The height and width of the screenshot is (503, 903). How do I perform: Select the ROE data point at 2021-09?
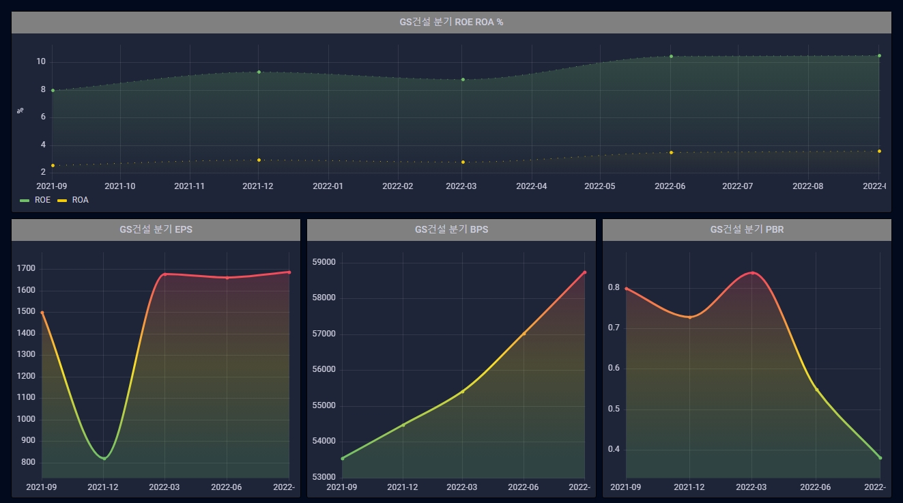coord(53,90)
